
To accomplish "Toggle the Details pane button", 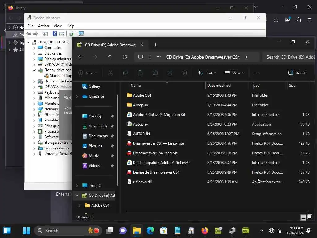I will click(297, 73).
